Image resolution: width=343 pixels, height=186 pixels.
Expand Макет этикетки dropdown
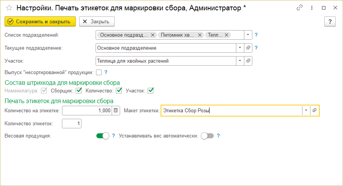point(306,111)
